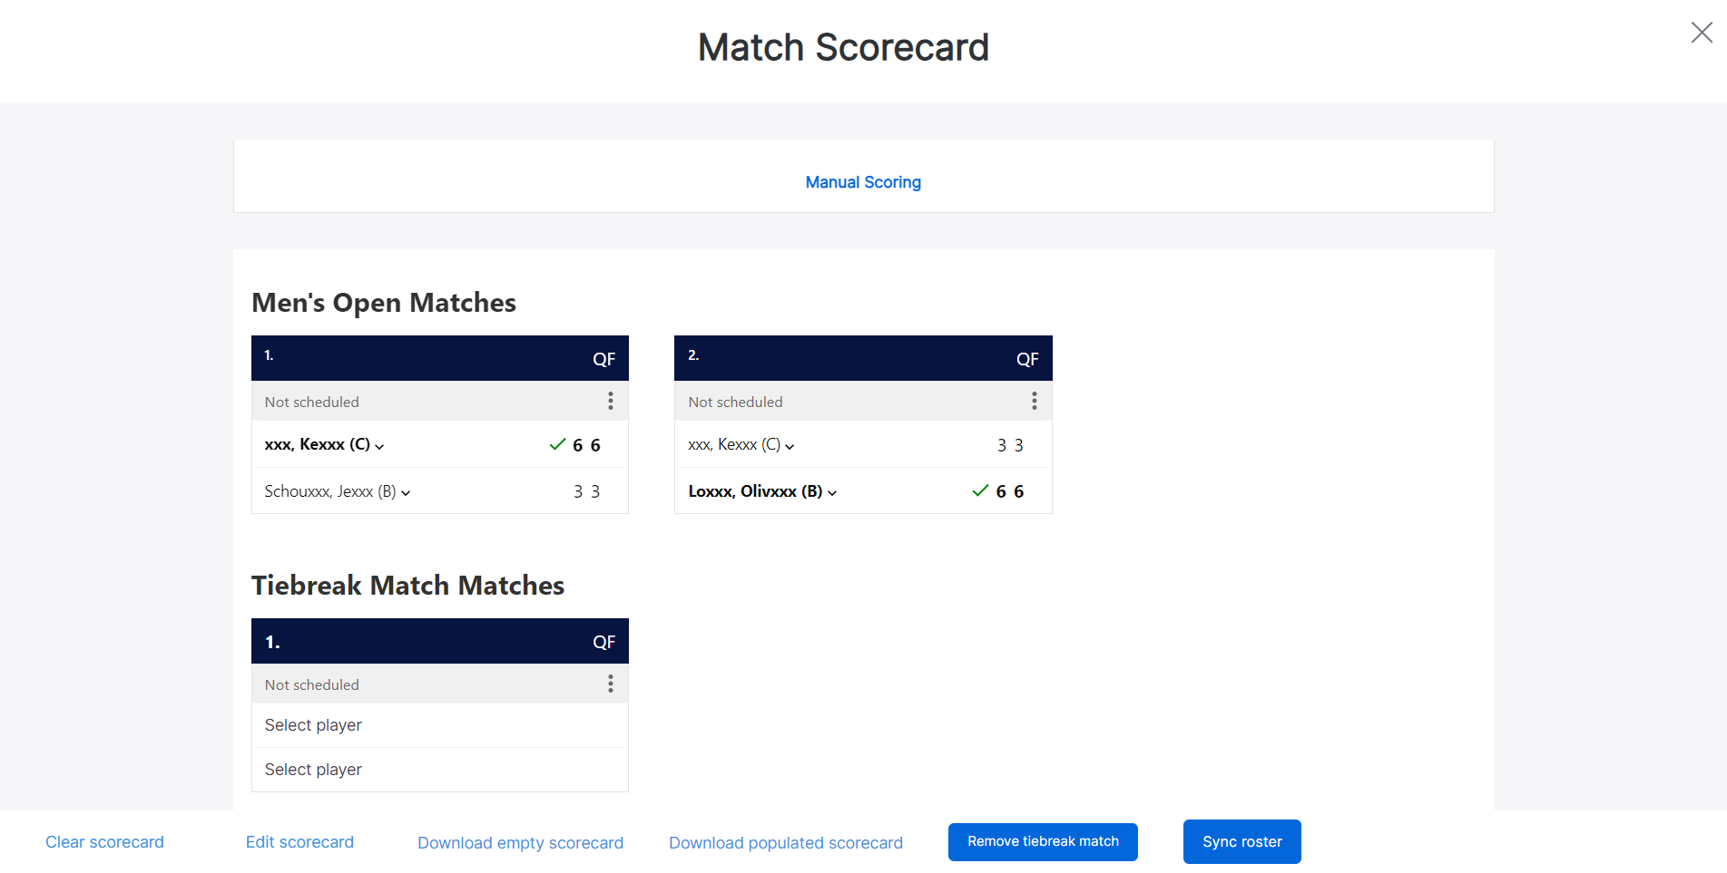This screenshot has height=873, width=1727.
Task: Click Clear scorecard link
Action: 104,842
